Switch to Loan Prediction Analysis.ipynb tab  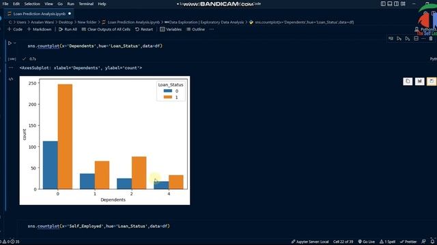click(40, 14)
